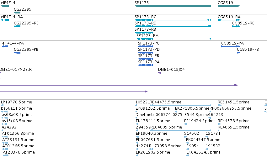
Task: Select the bs66a11.5prime EST label
Action: coord(16,108)
